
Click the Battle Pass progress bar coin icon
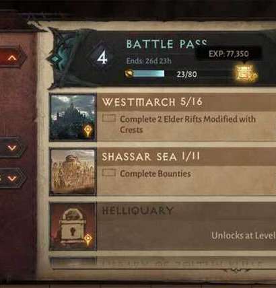click(x=129, y=73)
